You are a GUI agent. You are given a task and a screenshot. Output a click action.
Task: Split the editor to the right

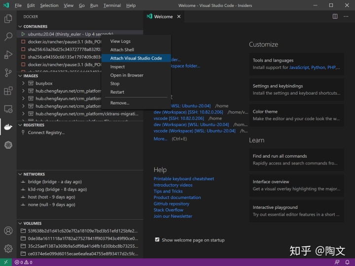(x=335, y=16)
